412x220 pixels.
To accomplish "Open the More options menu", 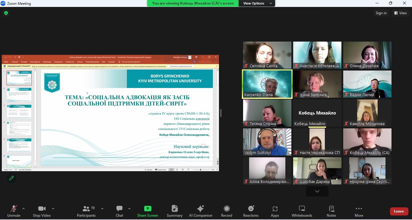I will pyautogui.click(x=359, y=211).
